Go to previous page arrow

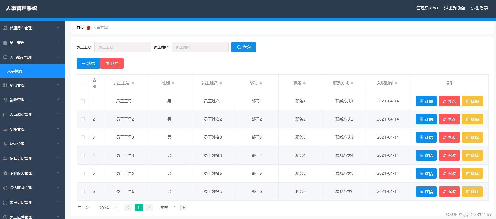(128, 207)
